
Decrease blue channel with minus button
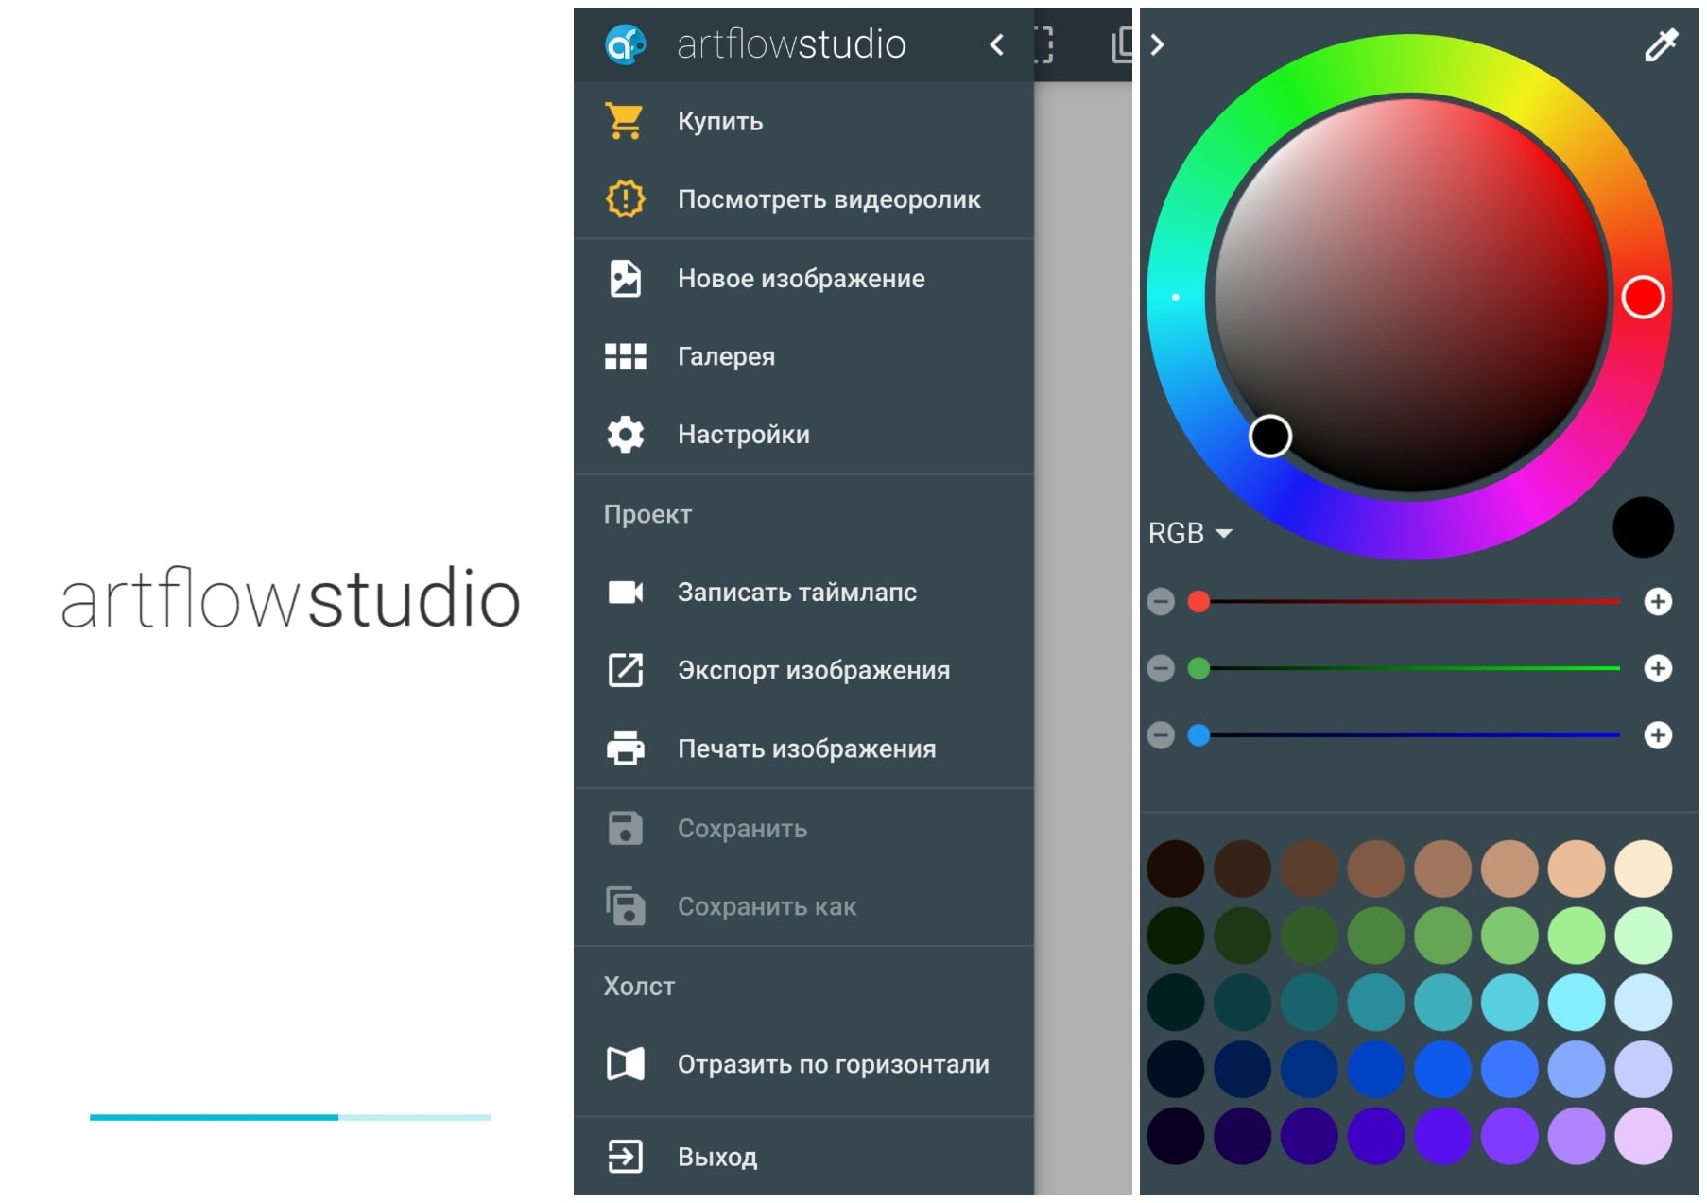[x=1161, y=735]
